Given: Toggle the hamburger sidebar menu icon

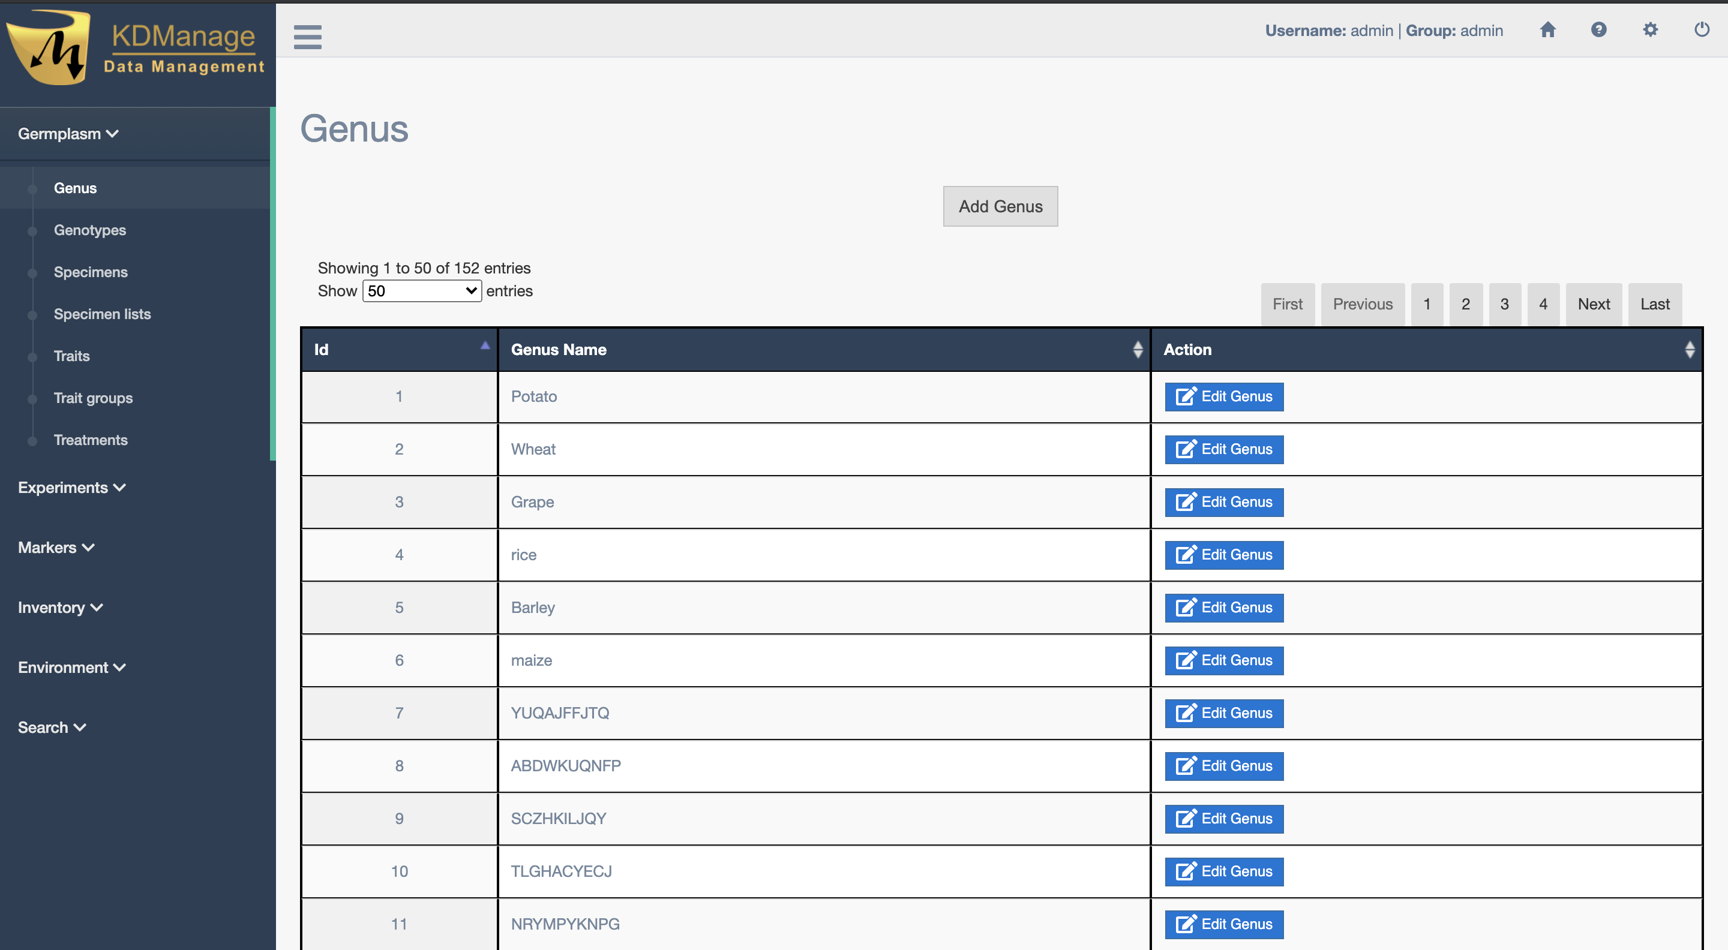Looking at the screenshot, I should [307, 36].
